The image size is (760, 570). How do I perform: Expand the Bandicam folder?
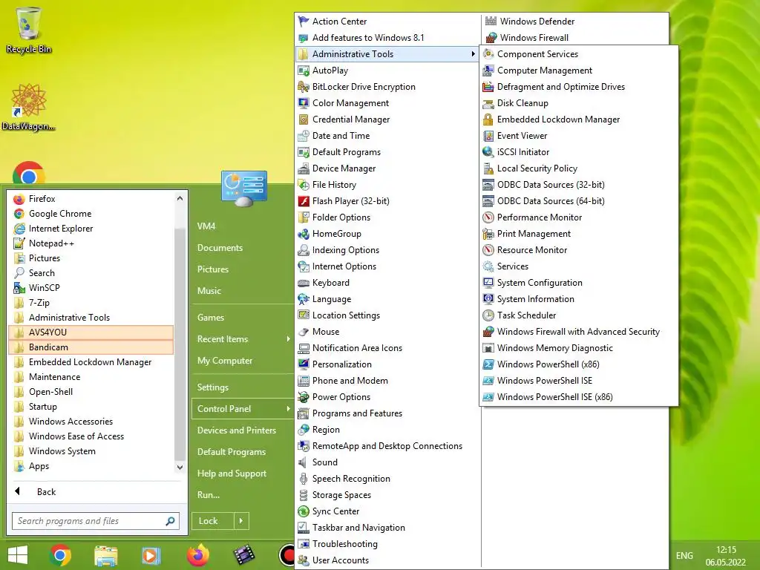pos(91,347)
